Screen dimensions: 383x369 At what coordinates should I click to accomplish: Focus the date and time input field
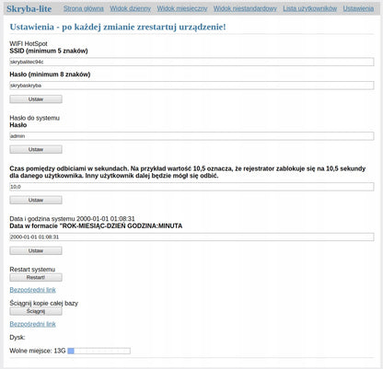(191, 236)
